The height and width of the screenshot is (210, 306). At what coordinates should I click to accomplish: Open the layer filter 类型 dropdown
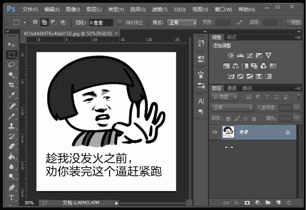[224, 97]
